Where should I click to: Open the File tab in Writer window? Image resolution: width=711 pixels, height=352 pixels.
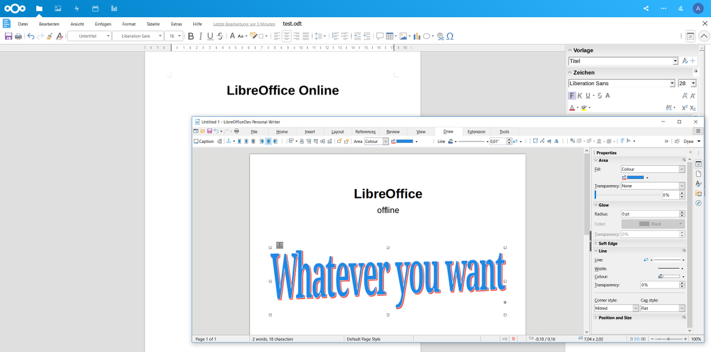coord(254,132)
